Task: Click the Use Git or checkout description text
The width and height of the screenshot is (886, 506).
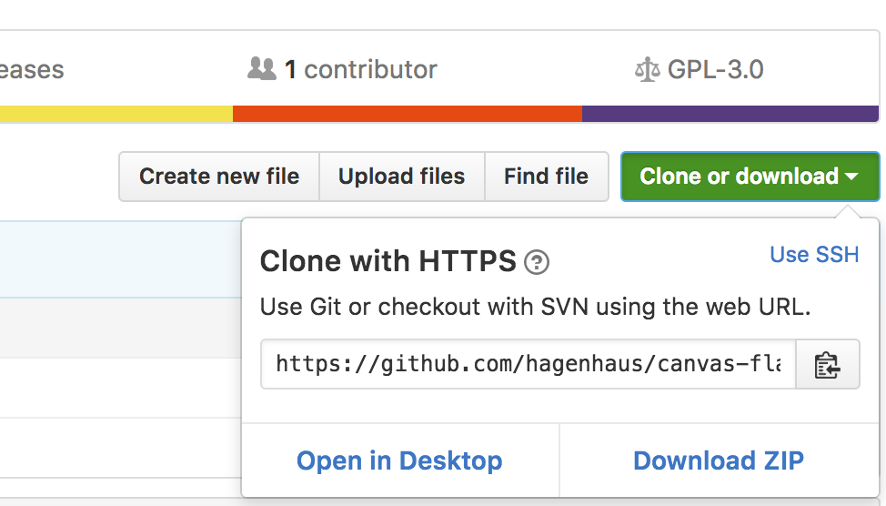Action: pos(535,307)
